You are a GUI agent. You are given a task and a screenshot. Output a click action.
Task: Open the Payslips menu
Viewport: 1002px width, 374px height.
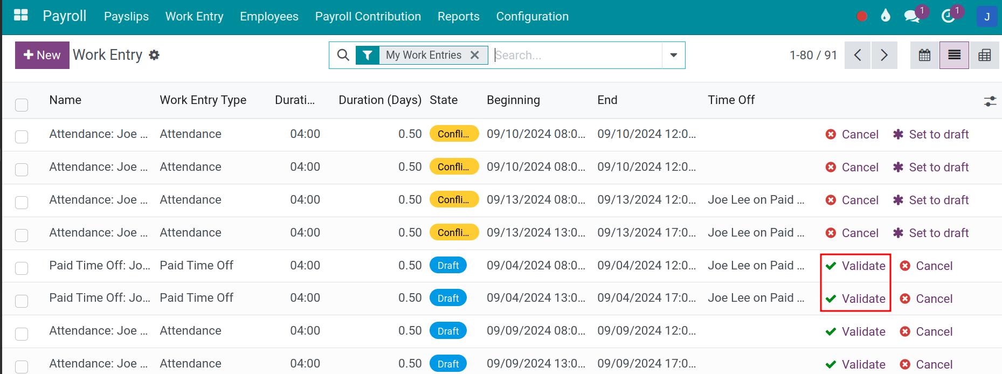[126, 16]
